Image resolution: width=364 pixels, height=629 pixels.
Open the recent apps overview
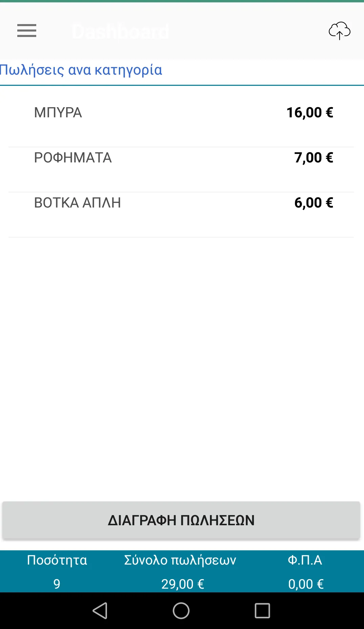[x=262, y=611]
